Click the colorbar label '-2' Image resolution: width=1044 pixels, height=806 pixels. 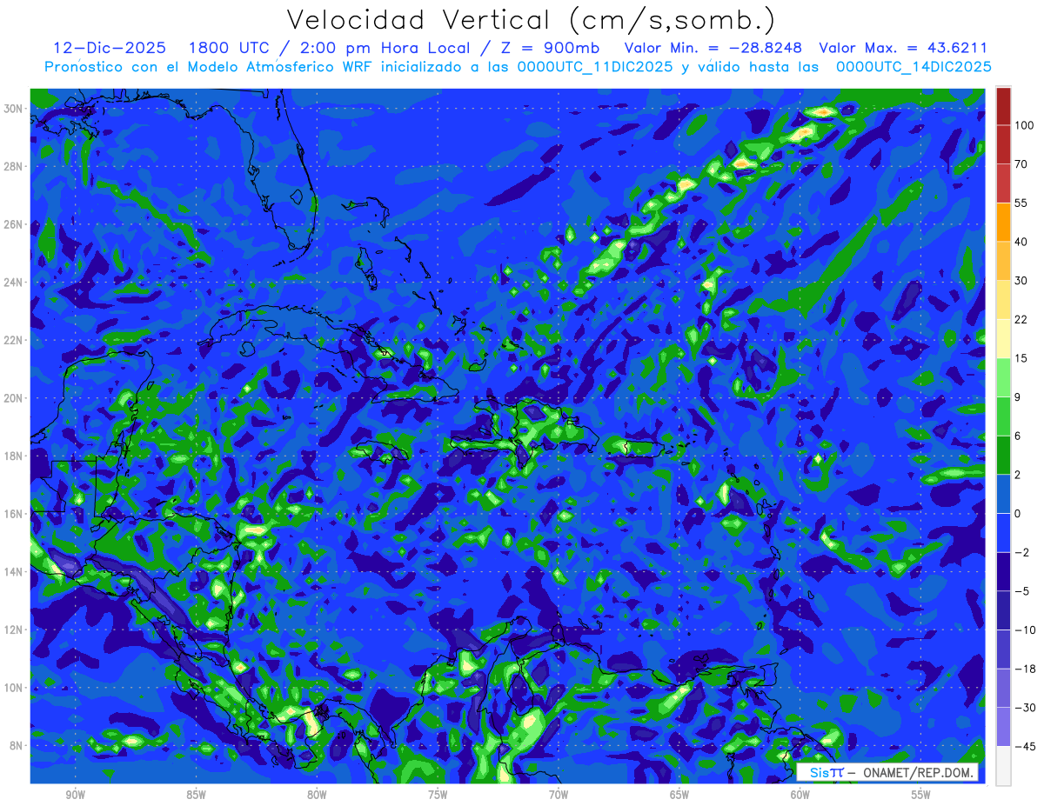tap(1021, 552)
